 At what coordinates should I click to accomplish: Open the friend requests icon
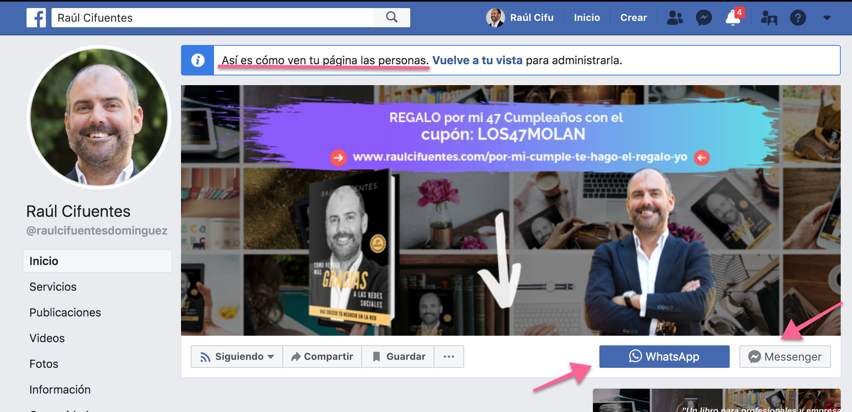(x=675, y=18)
